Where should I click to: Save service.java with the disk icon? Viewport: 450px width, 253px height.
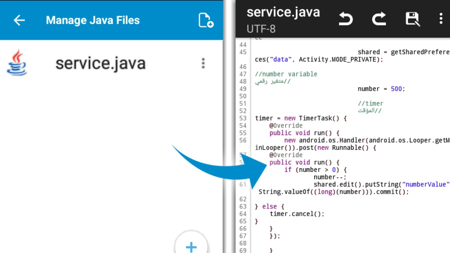[x=412, y=19]
